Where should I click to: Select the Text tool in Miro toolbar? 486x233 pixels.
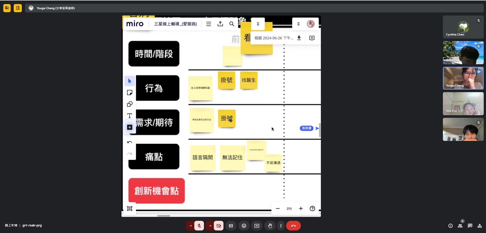[x=130, y=116]
